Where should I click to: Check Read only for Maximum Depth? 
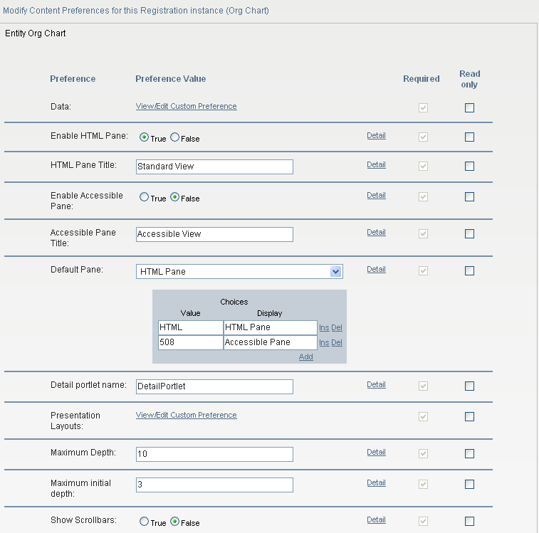tap(469, 453)
